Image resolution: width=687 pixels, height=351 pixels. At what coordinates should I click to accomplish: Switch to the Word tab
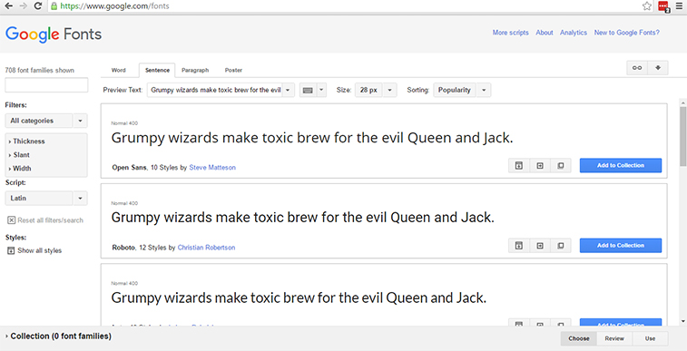[x=118, y=70]
